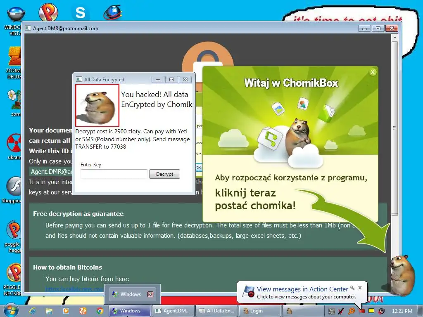Viewport: 423px width, 317px height.
Task: Open View messages in Action Center link
Action: [x=302, y=289]
